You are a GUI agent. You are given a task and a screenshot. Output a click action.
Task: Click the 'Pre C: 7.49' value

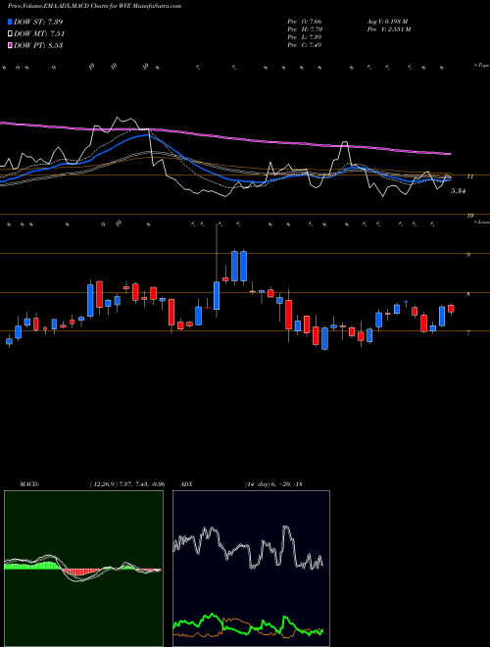(305, 45)
